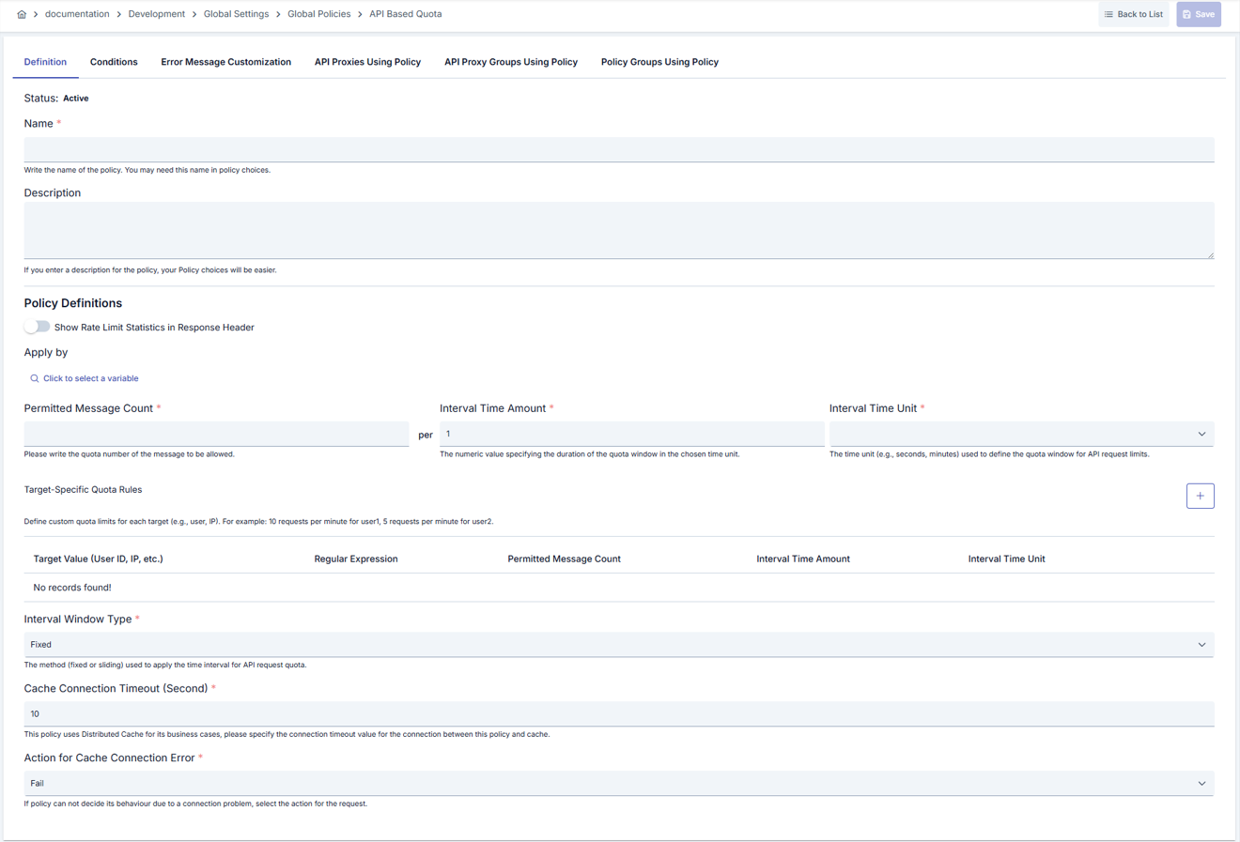Go to API Proxies Using Policy tab
1240x842 pixels.
click(367, 62)
